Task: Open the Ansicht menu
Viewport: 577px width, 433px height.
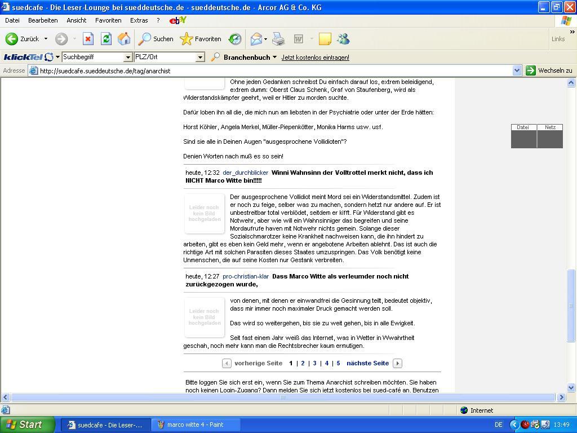Action: tap(77, 21)
